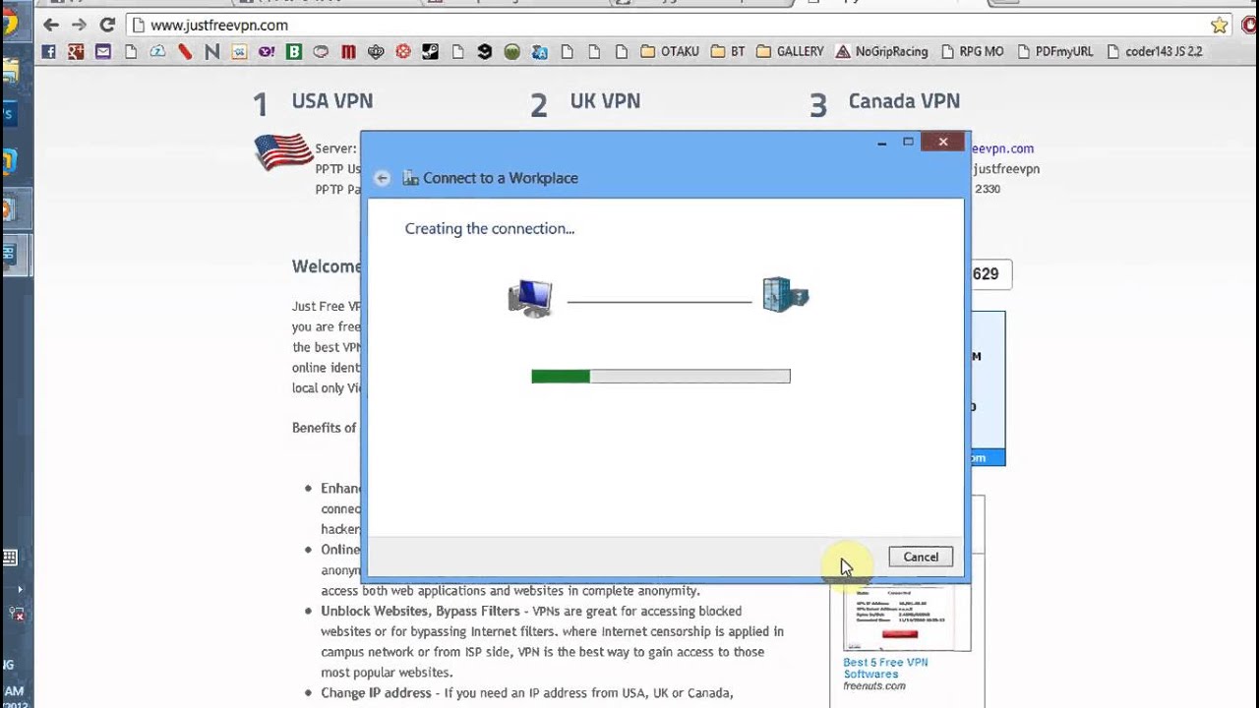Open the purple mail envelope bookmark
The width and height of the screenshot is (1259, 708).
[x=103, y=51]
